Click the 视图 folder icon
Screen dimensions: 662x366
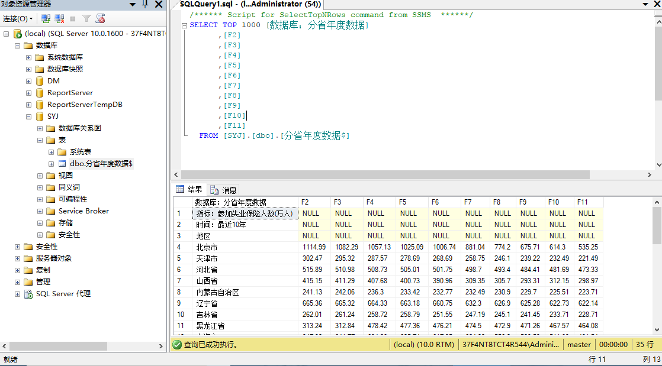click(51, 176)
